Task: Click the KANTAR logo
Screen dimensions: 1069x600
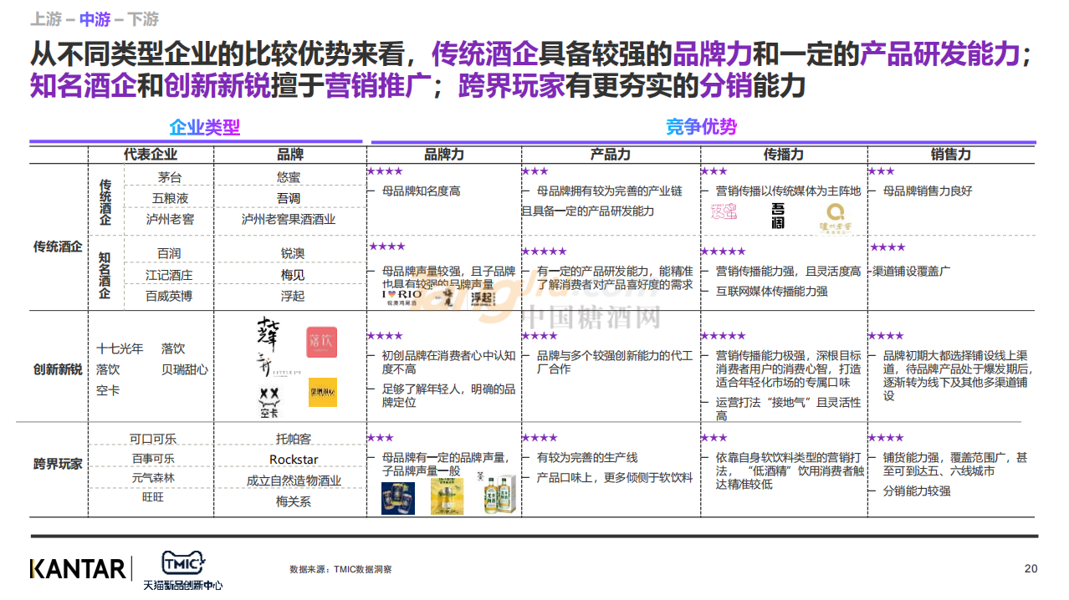Action: (x=78, y=569)
